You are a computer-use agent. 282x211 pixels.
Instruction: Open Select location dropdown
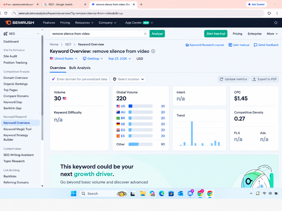coord(128,79)
